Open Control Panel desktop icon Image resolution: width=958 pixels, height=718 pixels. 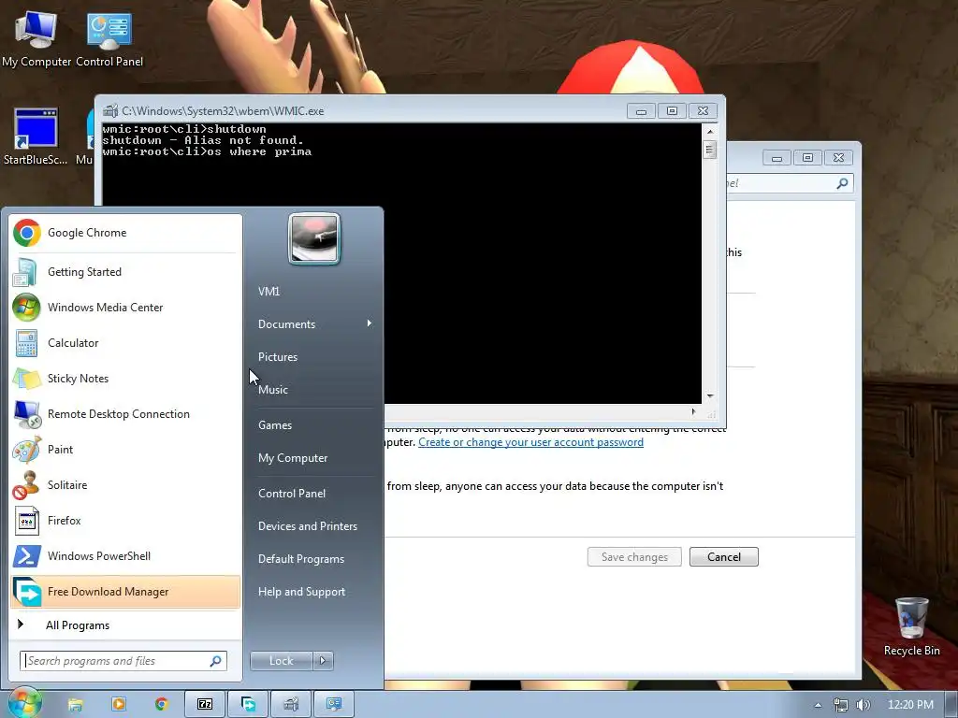[x=109, y=39]
